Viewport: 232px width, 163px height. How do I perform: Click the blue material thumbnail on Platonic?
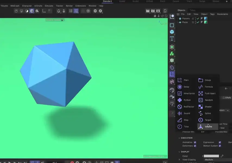tap(206, 18)
